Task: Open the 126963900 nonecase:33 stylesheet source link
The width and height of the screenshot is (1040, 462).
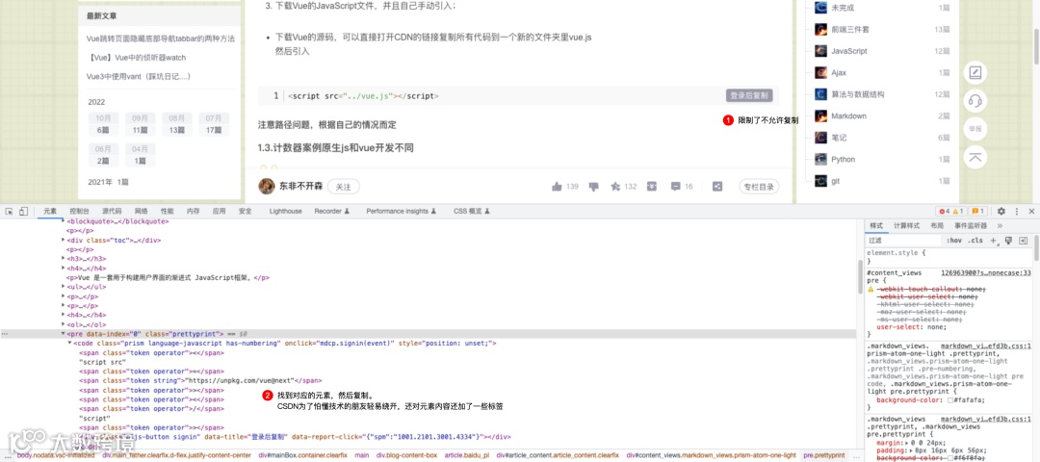Action: pos(986,272)
